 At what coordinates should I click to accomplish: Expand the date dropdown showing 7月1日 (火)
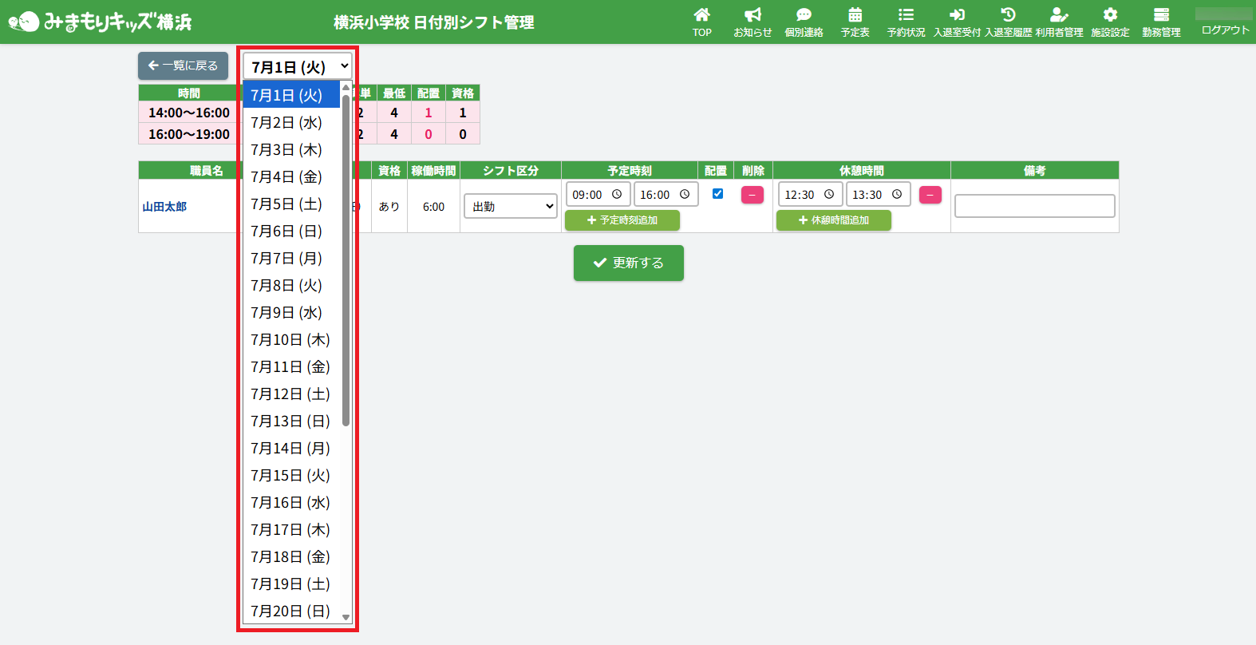298,67
